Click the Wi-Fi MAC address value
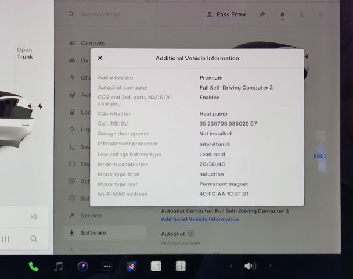The height and width of the screenshot is (279, 353). pos(224,194)
